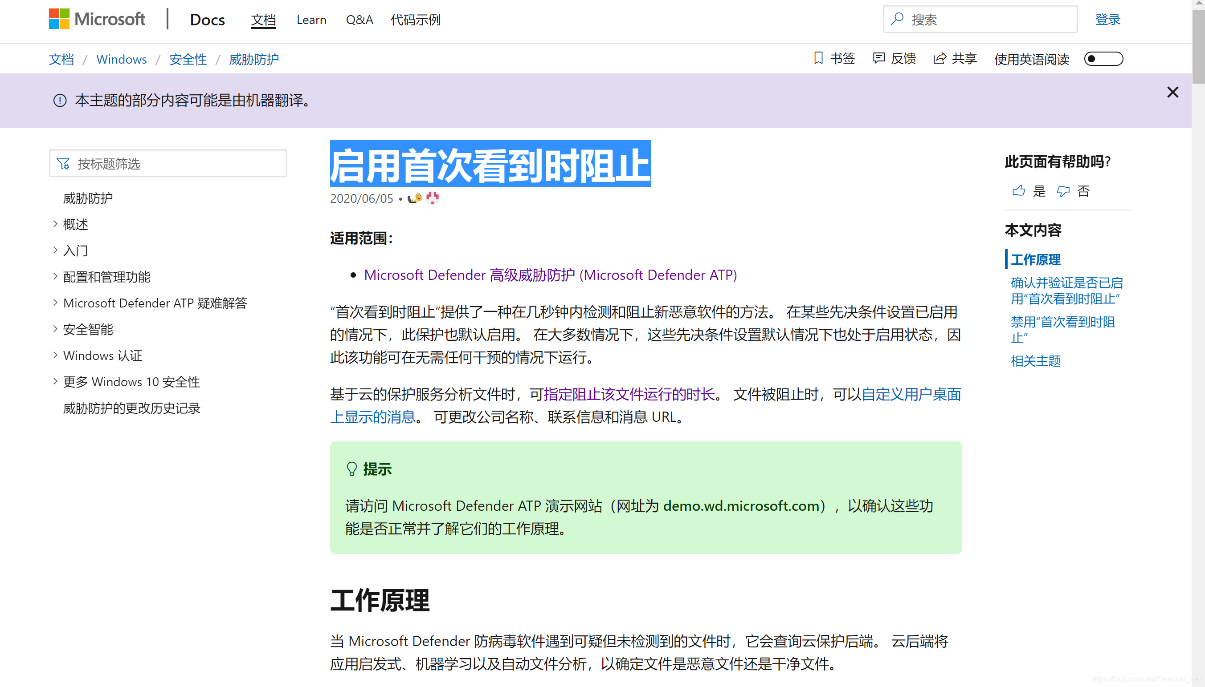1205x687 pixels.
Task: Click the filter funnel icon
Action: pyautogui.click(x=63, y=163)
